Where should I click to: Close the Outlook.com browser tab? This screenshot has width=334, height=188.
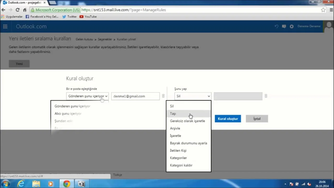click(44, 3)
